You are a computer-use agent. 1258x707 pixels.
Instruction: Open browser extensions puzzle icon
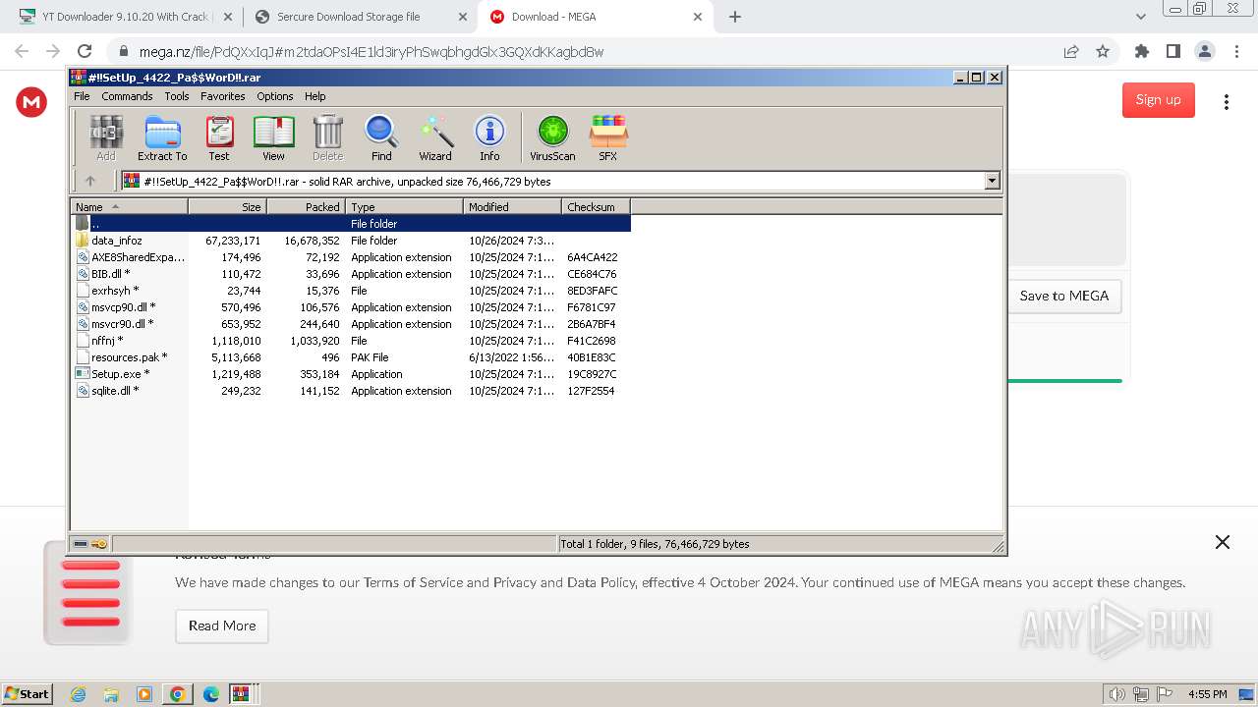tap(1142, 51)
